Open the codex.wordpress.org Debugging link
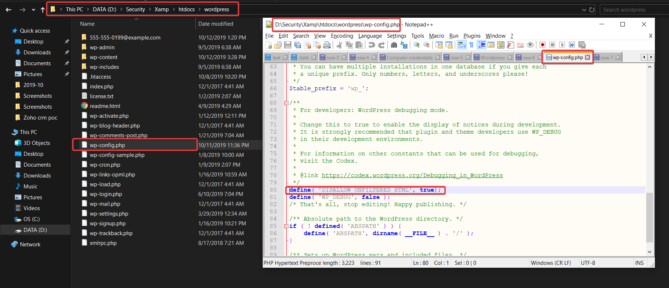Image resolution: width=669 pixels, height=288 pixels. tap(412, 175)
